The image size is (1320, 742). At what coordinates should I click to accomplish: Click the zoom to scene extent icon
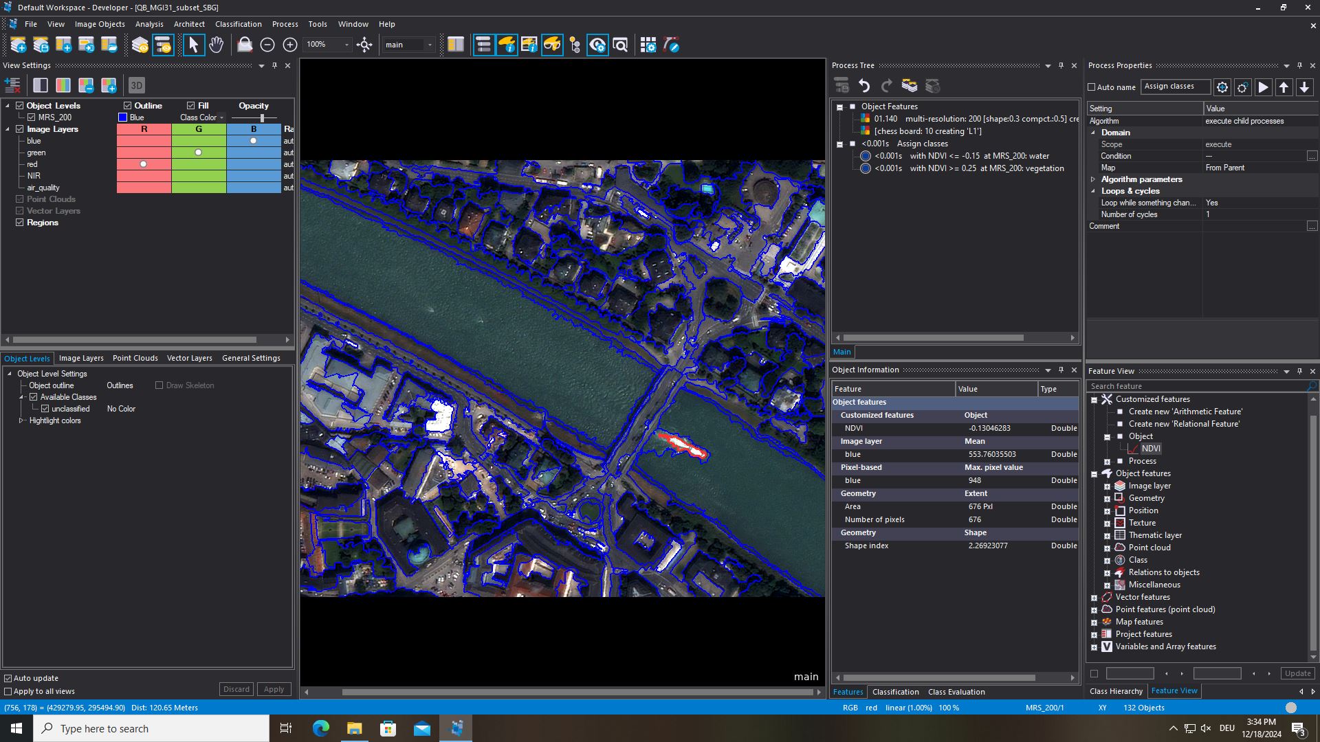tap(364, 45)
